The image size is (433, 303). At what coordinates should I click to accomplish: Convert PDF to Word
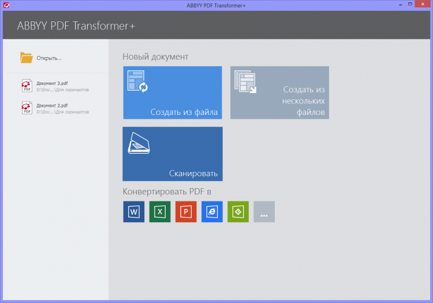click(134, 212)
